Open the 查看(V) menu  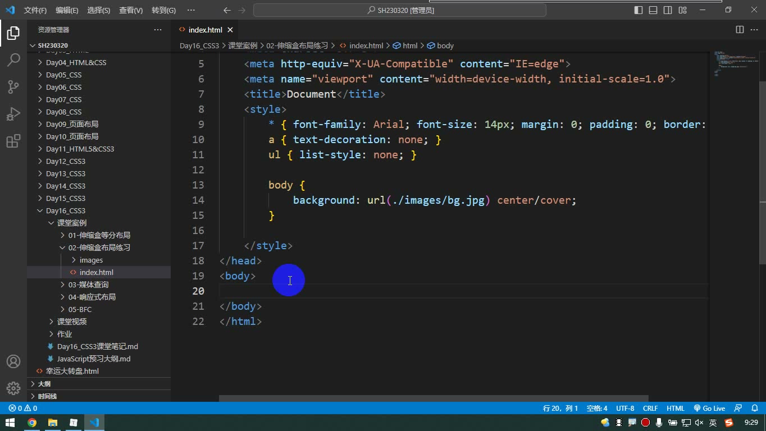coord(131,10)
